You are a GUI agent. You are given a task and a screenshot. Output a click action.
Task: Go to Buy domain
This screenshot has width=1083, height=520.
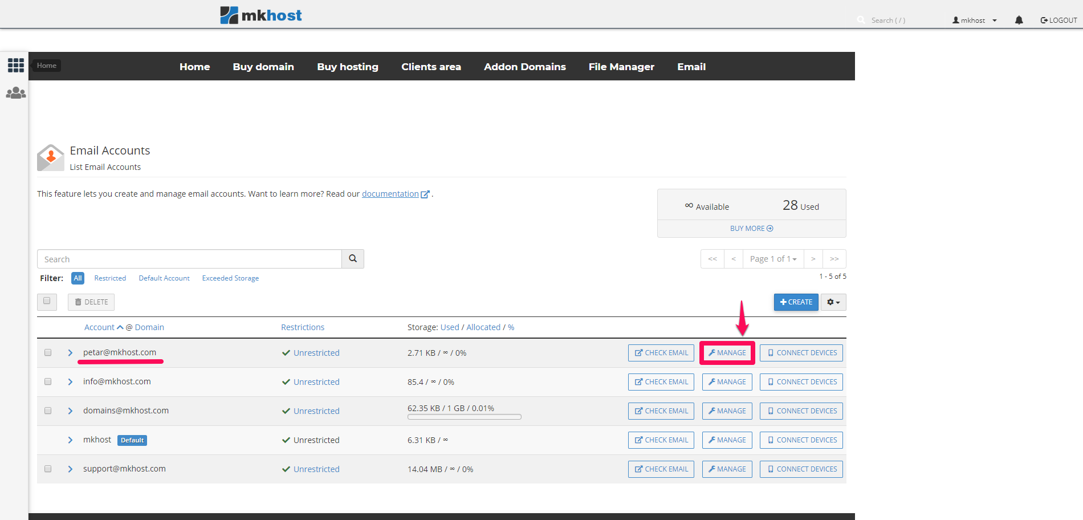263,67
